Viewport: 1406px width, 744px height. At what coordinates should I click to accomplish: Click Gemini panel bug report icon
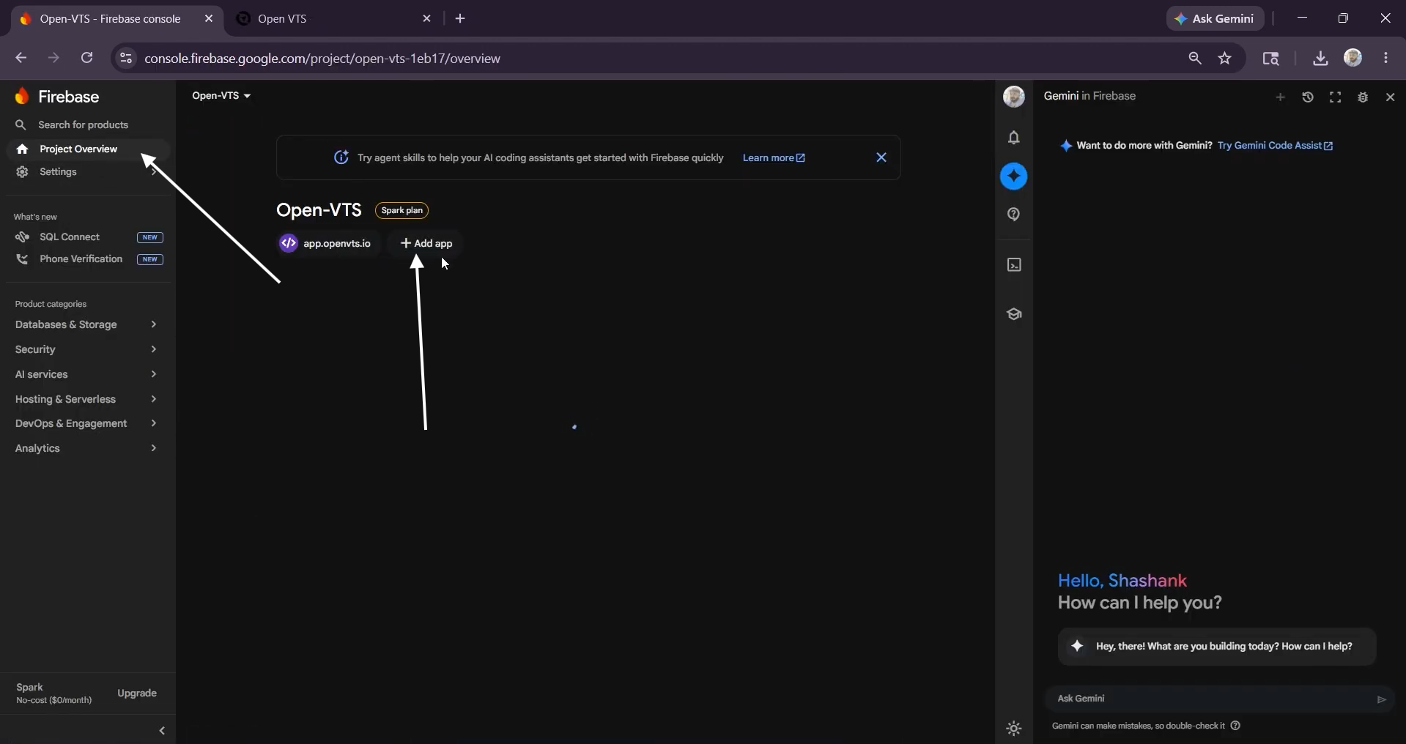point(1363,97)
